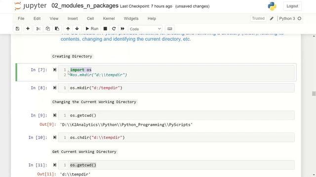This screenshot has width=316, height=177.
Task: Open the Help menu
Action: coord(152,19)
